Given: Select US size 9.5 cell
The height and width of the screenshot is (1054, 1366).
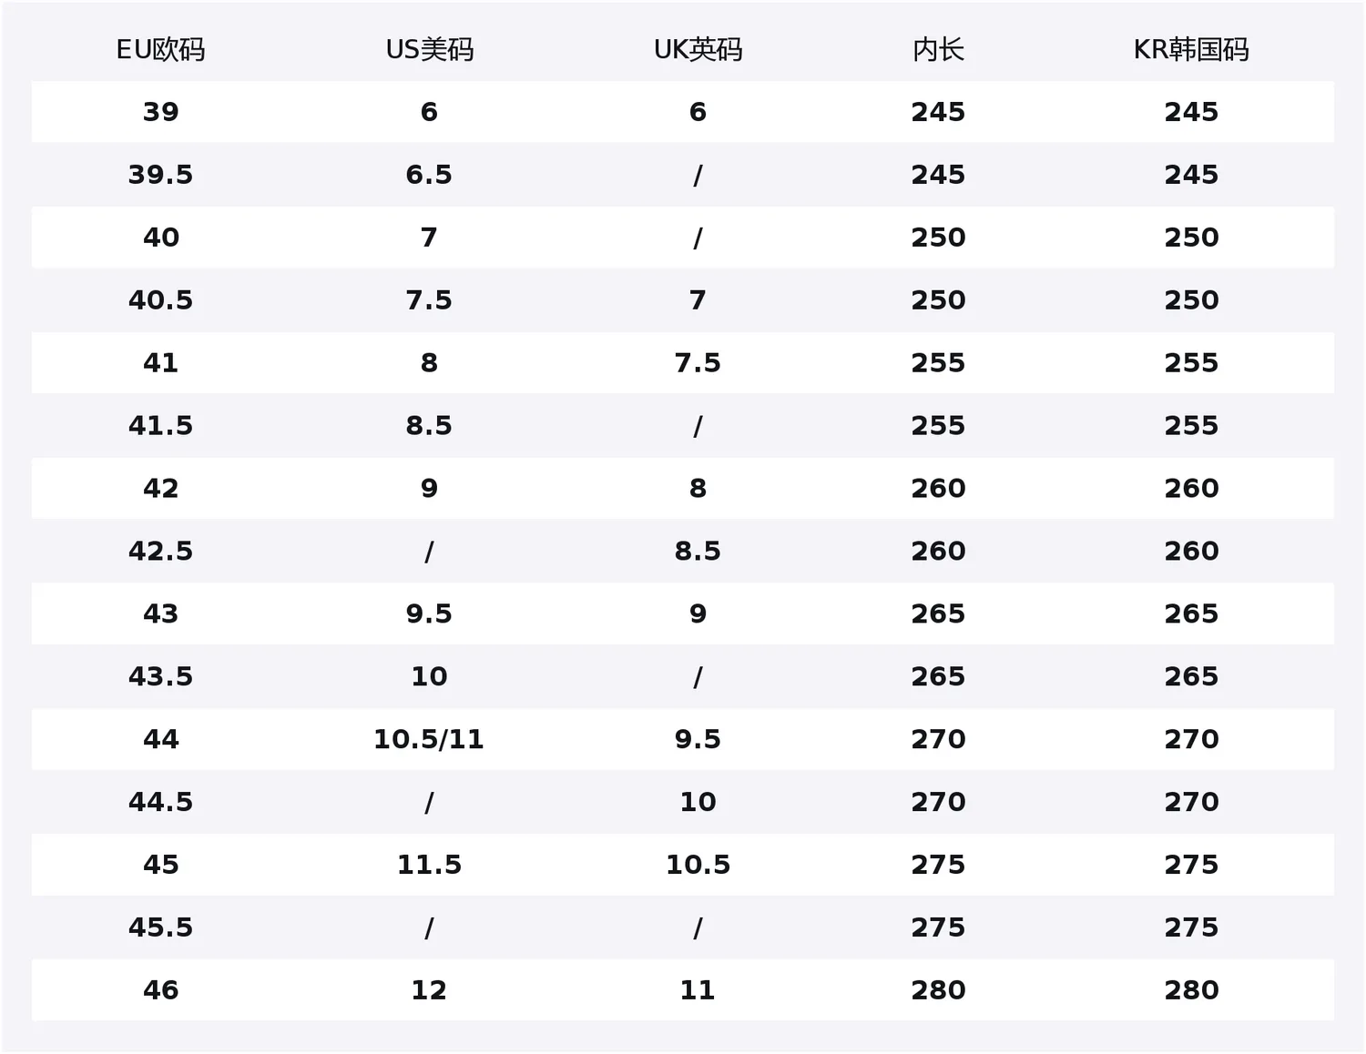Looking at the screenshot, I should 429,614.
